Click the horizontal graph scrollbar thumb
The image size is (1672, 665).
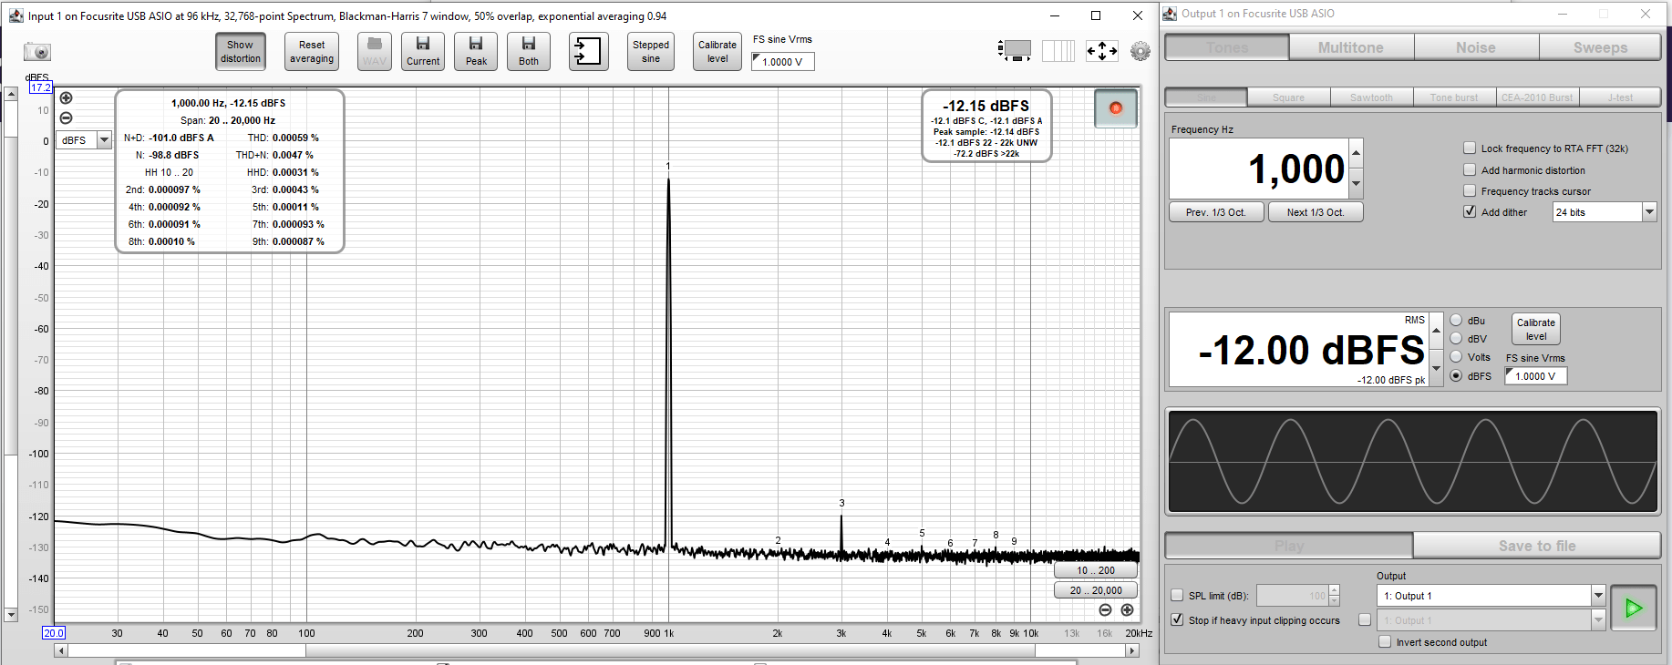[x=670, y=650]
